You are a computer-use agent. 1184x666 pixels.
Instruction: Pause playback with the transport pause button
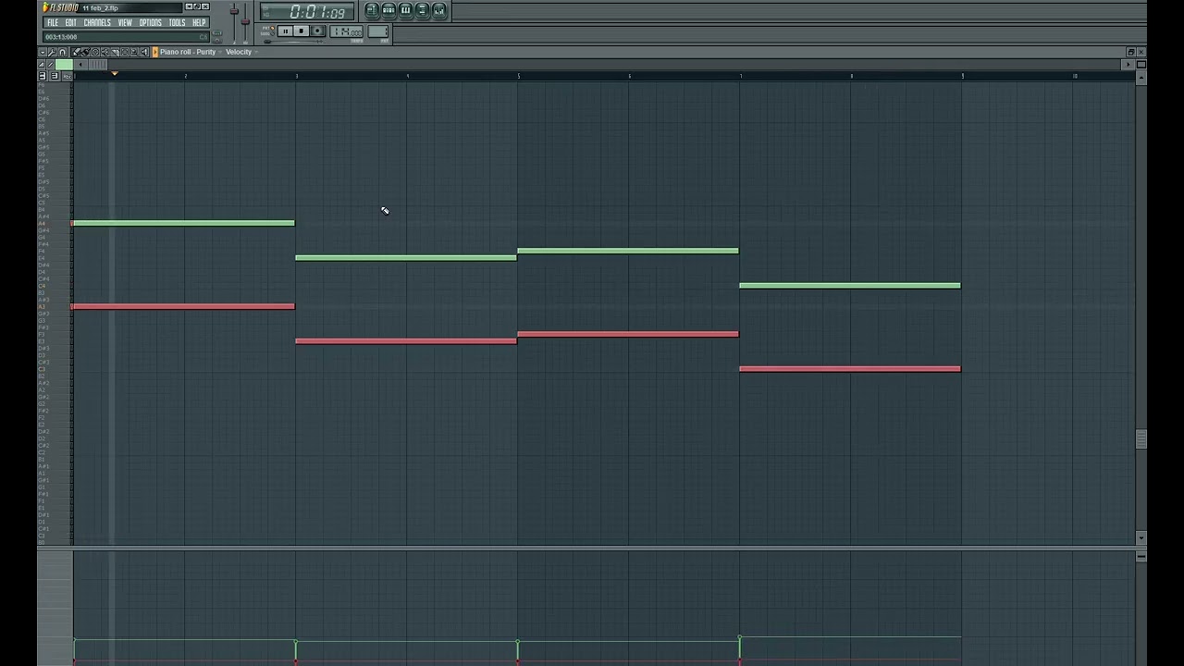[286, 31]
